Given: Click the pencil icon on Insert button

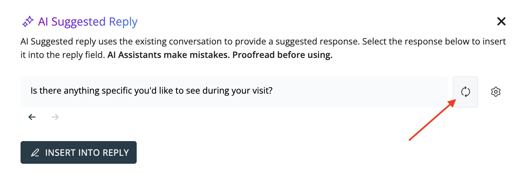Looking at the screenshot, I should tap(35, 153).
